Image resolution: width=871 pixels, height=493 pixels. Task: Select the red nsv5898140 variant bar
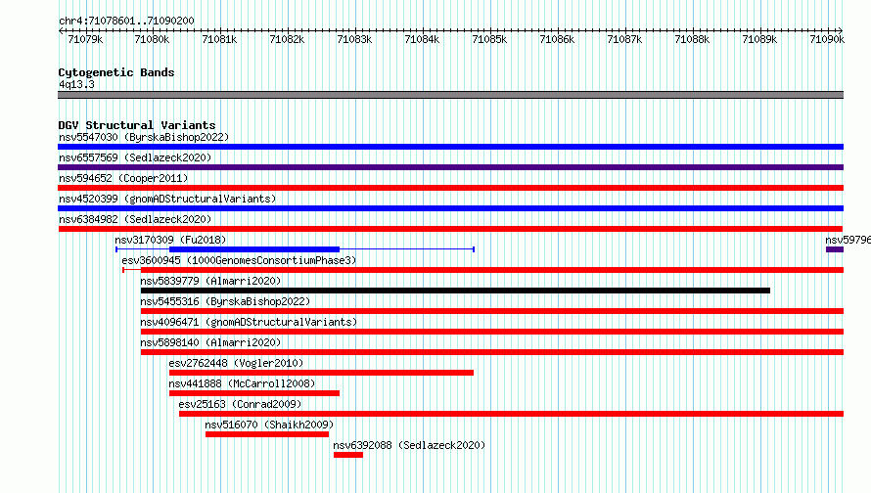pyautogui.click(x=492, y=352)
